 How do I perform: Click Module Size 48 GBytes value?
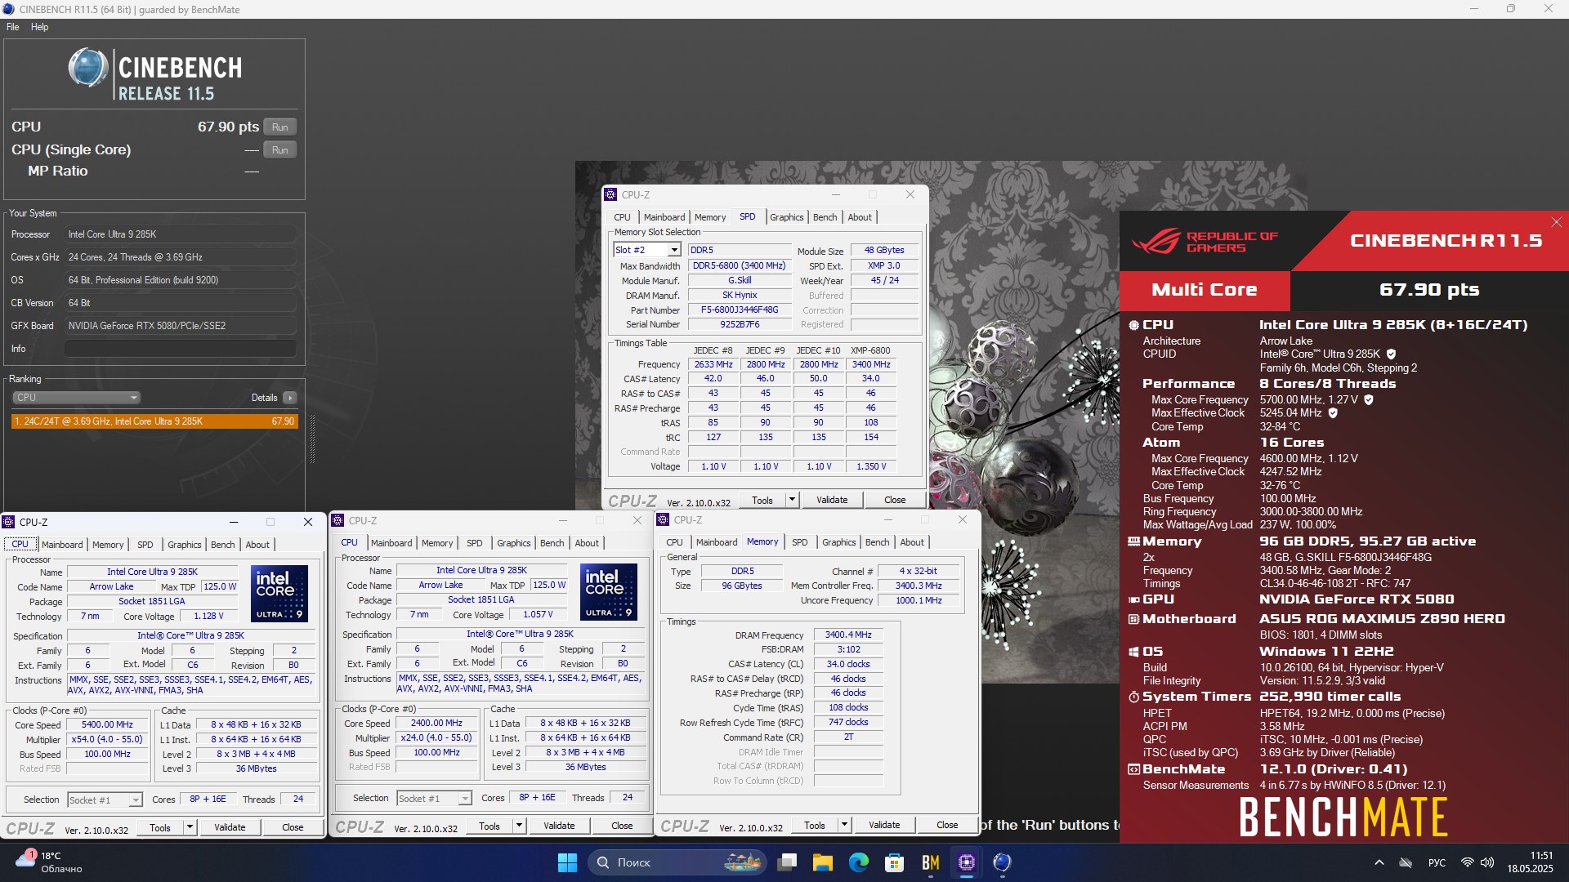(884, 251)
